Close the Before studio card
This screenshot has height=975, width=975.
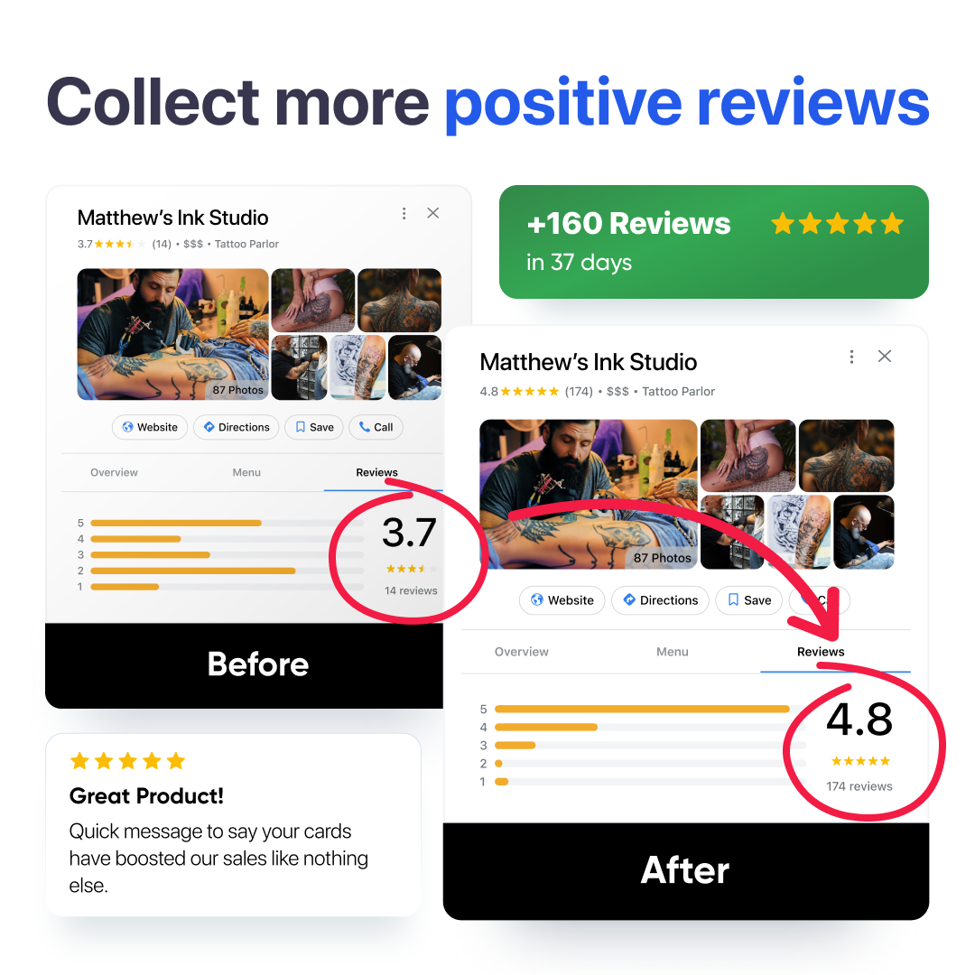click(433, 213)
